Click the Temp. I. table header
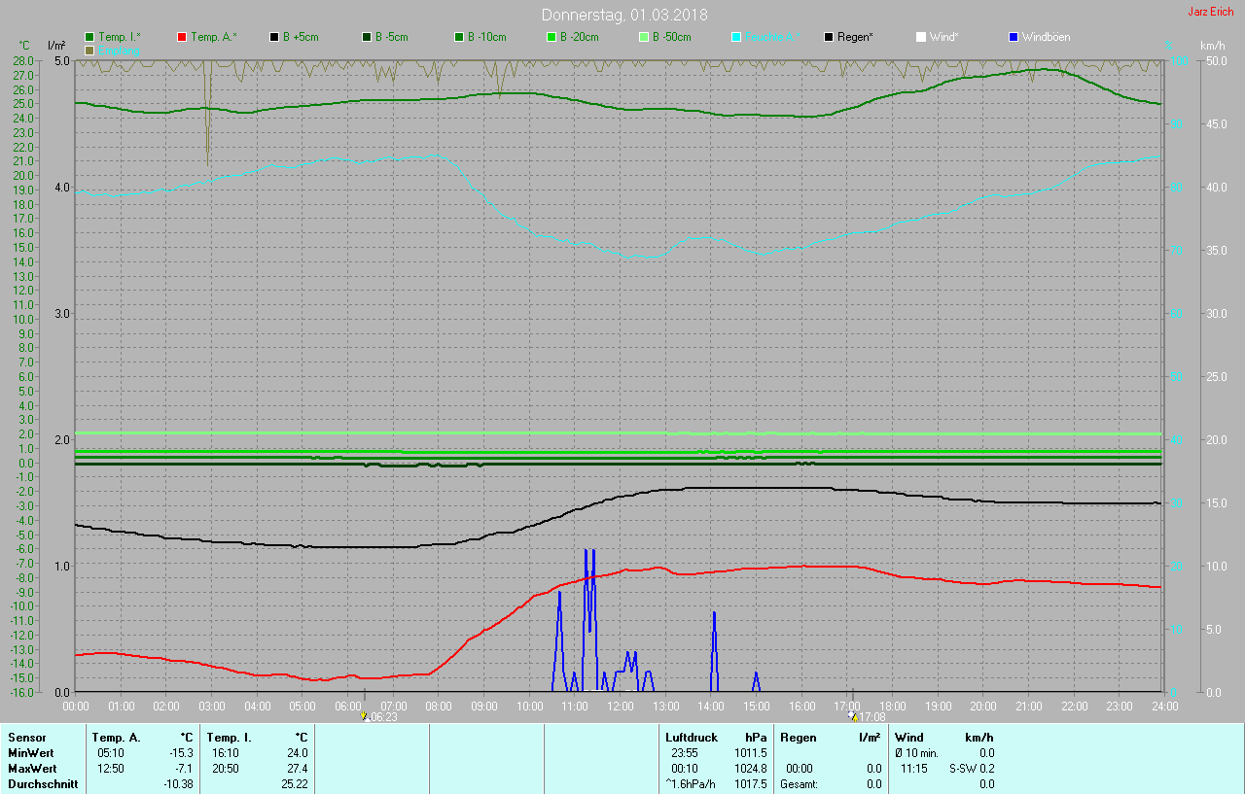The width and height of the screenshot is (1245, 794). (x=230, y=738)
